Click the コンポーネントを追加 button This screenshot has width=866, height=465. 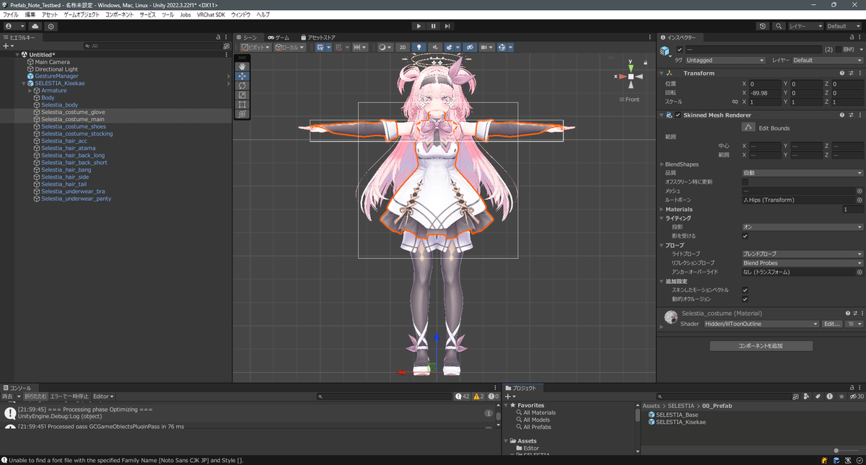pos(761,345)
